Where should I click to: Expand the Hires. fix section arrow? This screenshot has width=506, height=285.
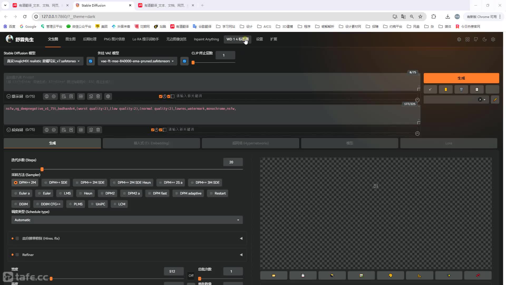pos(241,238)
